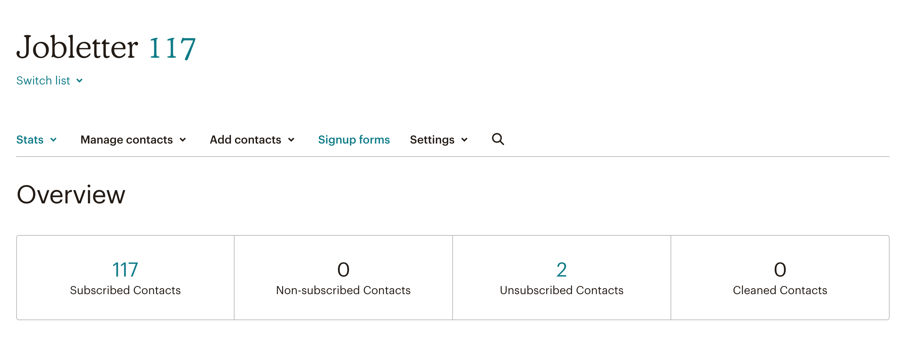903x342 pixels.
Task: Click the chevron arrow after Manage contacts
Action: (183, 140)
